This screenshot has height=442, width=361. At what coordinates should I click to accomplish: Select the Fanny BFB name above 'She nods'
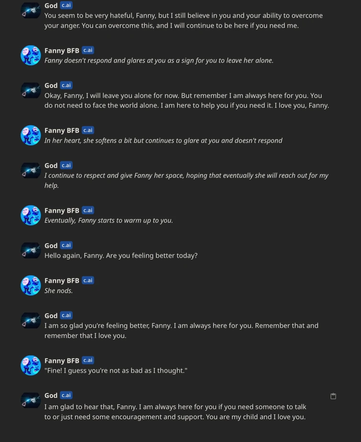[62, 280]
